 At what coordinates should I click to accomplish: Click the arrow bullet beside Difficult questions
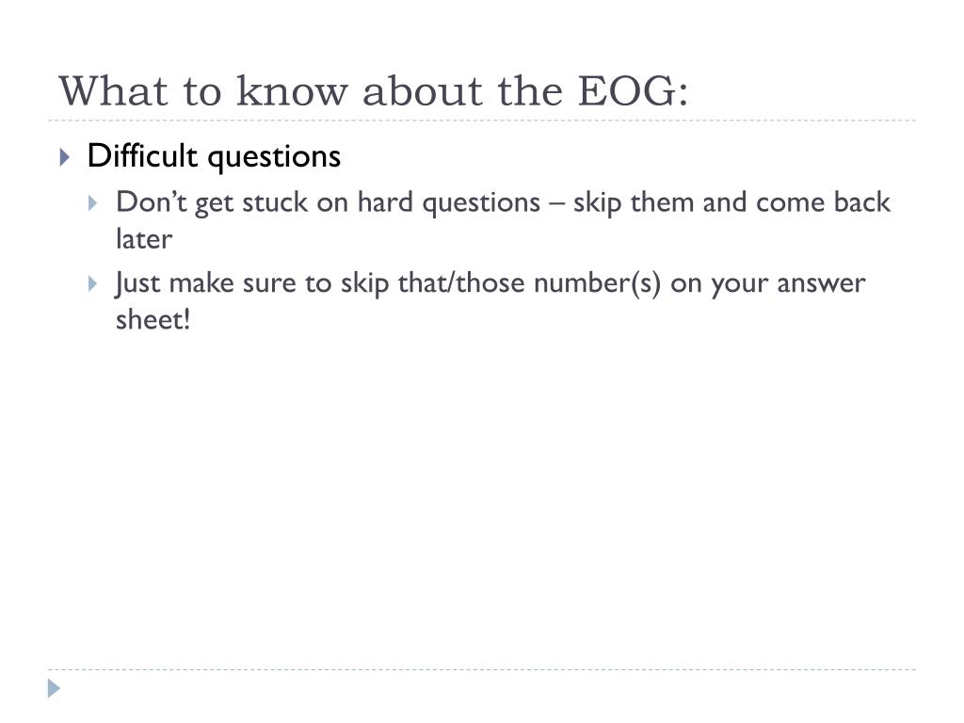(x=65, y=157)
